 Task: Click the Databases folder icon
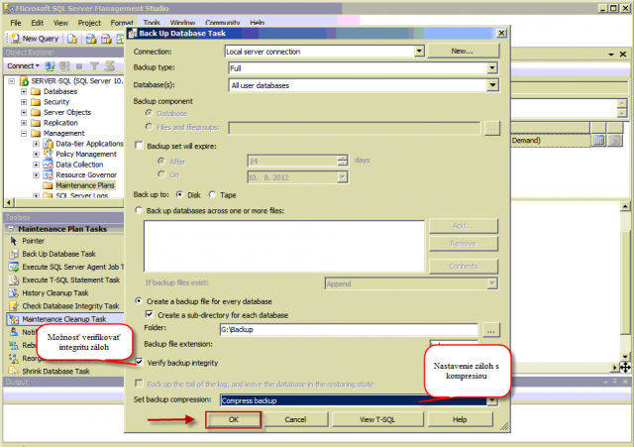(x=36, y=91)
